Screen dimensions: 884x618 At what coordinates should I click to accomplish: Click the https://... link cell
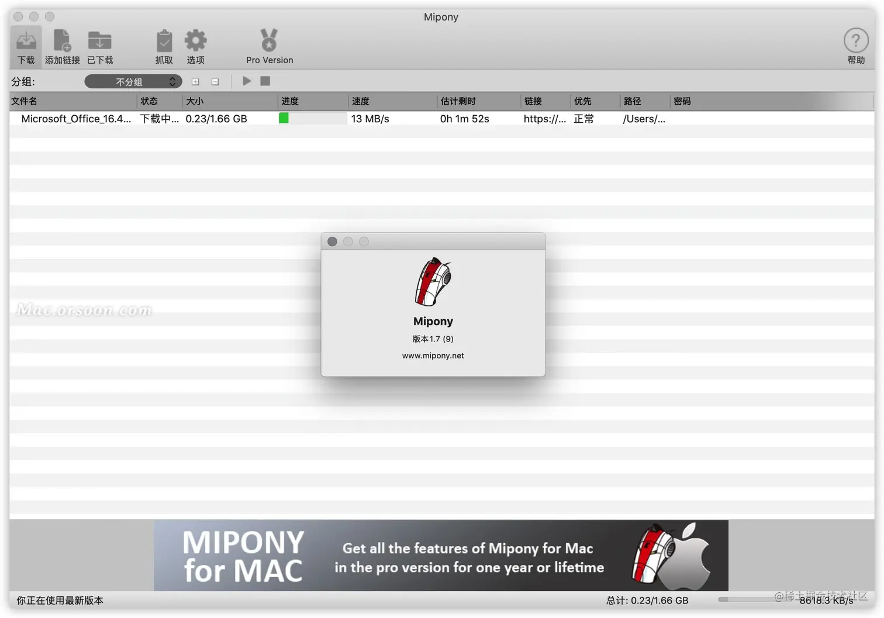(545, 119)
